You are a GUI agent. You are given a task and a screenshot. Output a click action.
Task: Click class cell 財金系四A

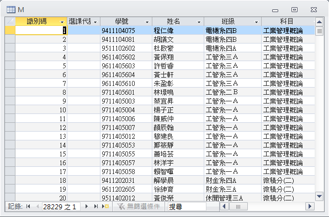(x=233, y=180)
